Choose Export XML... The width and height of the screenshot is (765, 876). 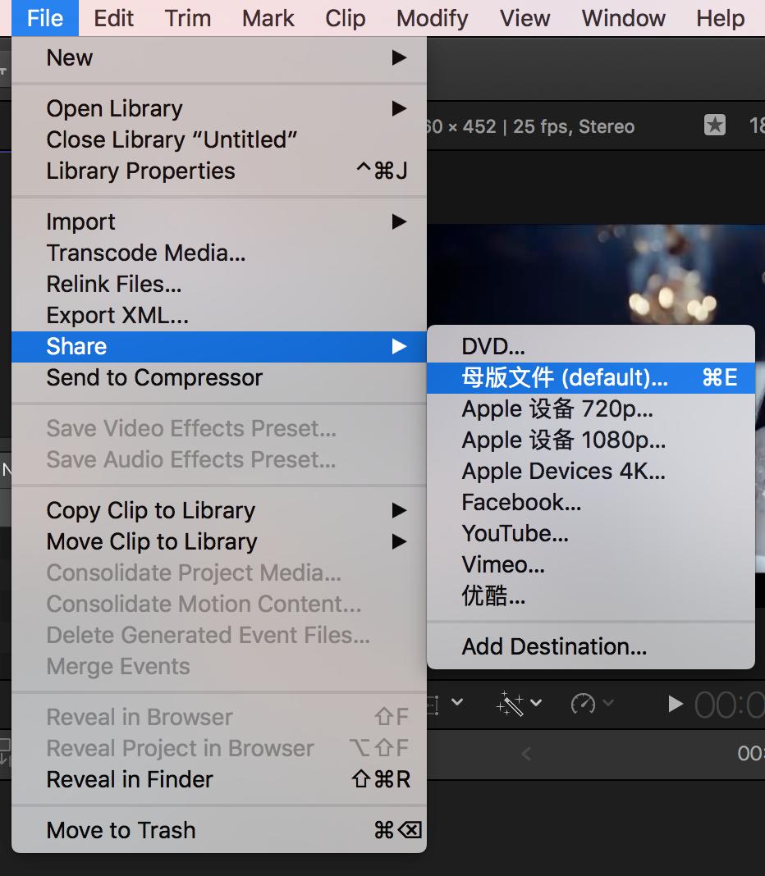coord(218,316)
